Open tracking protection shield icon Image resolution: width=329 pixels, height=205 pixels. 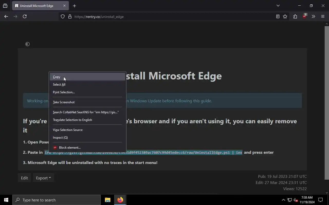[x=63, y=16]
